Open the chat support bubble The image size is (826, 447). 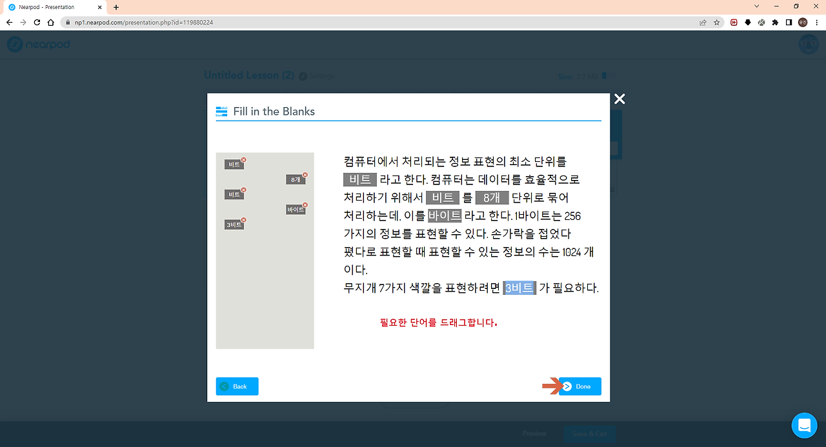click(804, 426)
